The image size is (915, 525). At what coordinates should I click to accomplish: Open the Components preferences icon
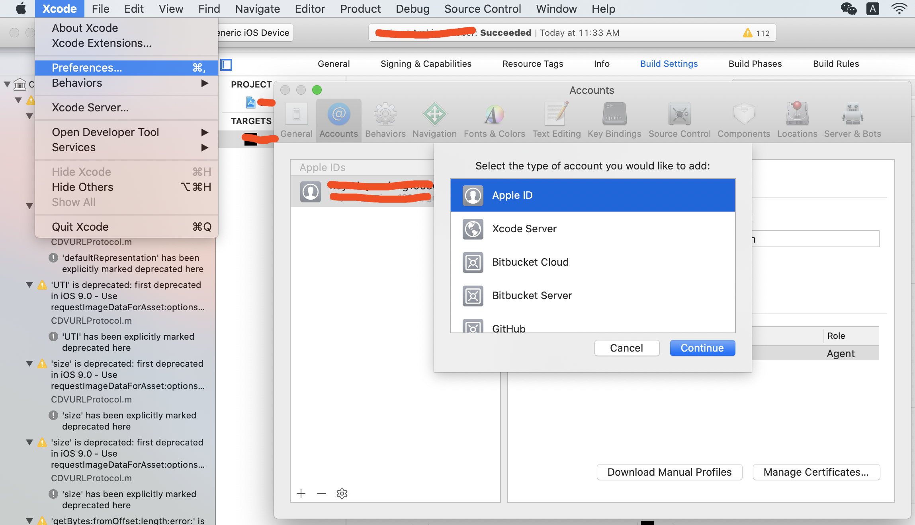744,114
